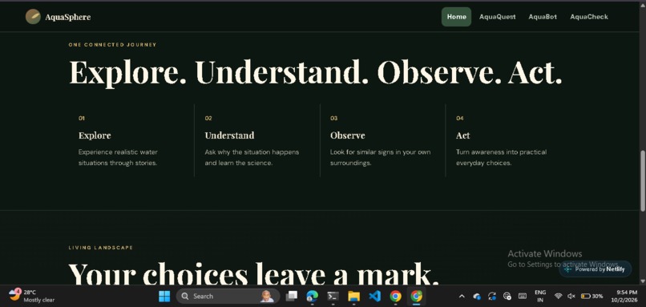Open Task View from taskbar
646x307 pixels.
coord(291,296)
